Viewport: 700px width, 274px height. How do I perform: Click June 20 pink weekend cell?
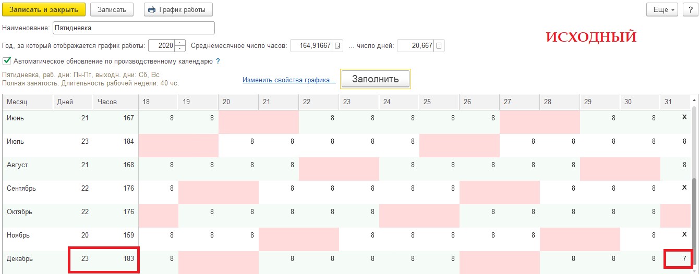tap(238, 122)
